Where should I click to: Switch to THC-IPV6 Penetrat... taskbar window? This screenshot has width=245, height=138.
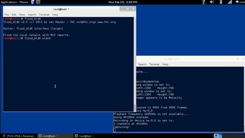pos(19,136)
